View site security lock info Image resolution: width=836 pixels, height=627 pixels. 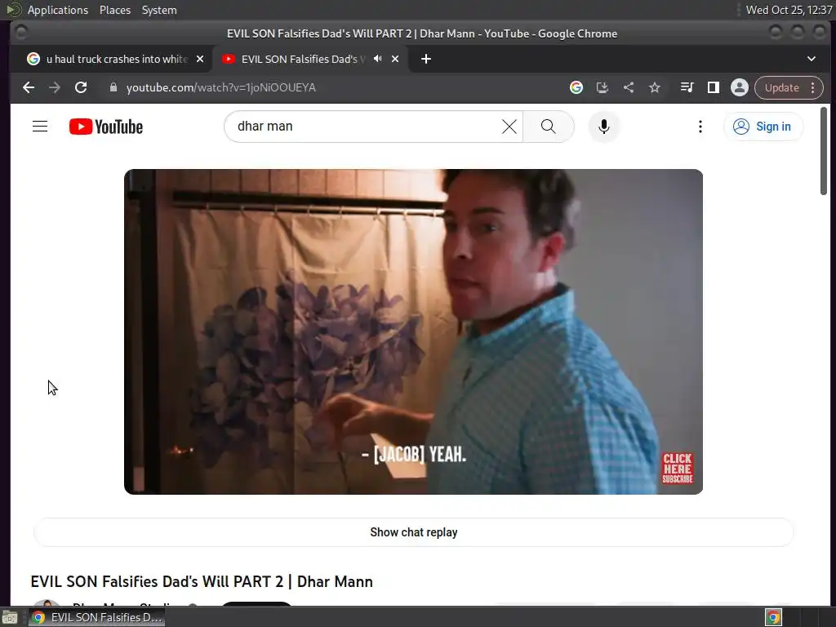coord(113,87)
